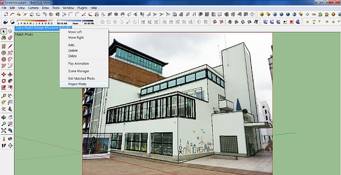Select the Paint Bucket tool
Screen dimensions: 341x175
pyautogui.click(x=4, y=38)
